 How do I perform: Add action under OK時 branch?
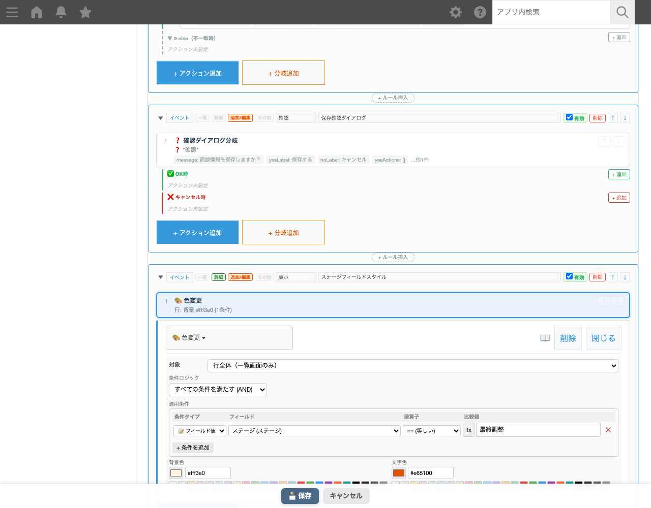619,174
